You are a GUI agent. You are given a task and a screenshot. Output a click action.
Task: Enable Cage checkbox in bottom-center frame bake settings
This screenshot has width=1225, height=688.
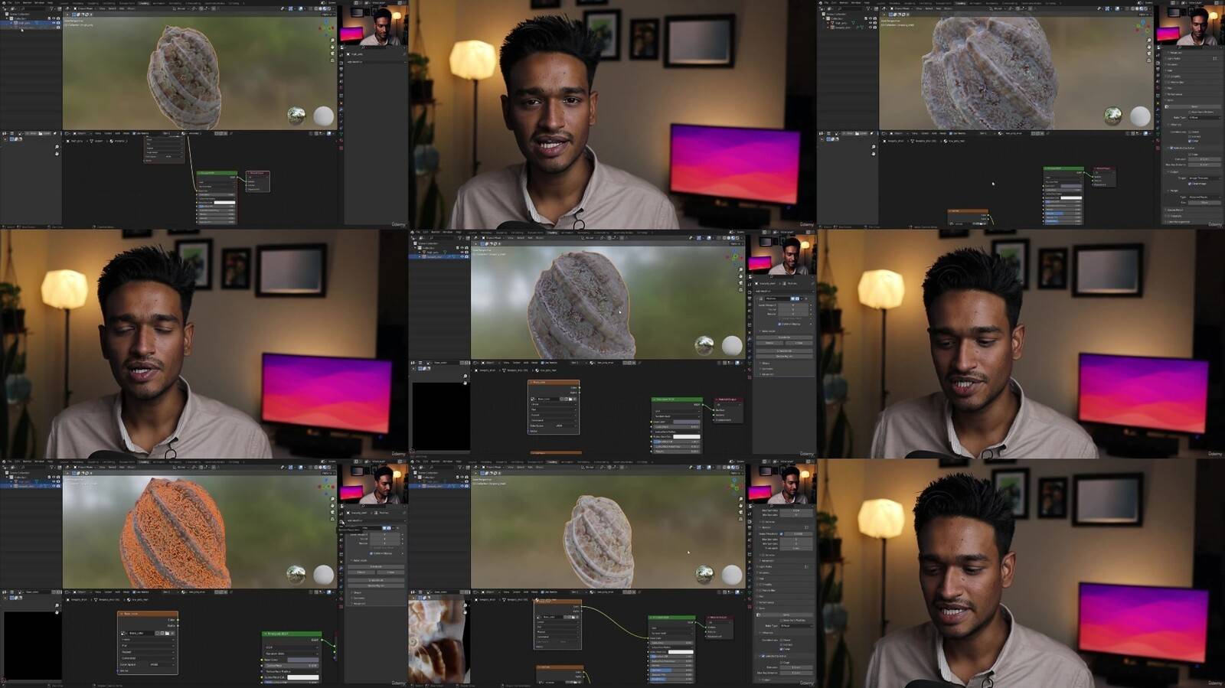782,663
